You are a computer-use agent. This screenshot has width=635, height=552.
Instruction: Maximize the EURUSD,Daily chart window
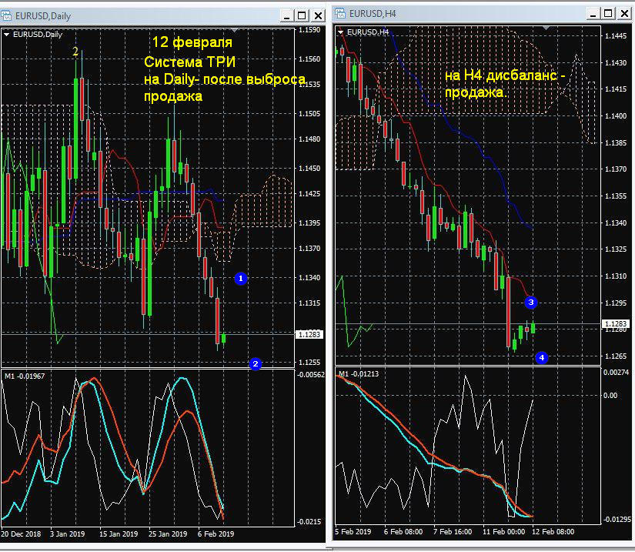(x=302, y=16)
